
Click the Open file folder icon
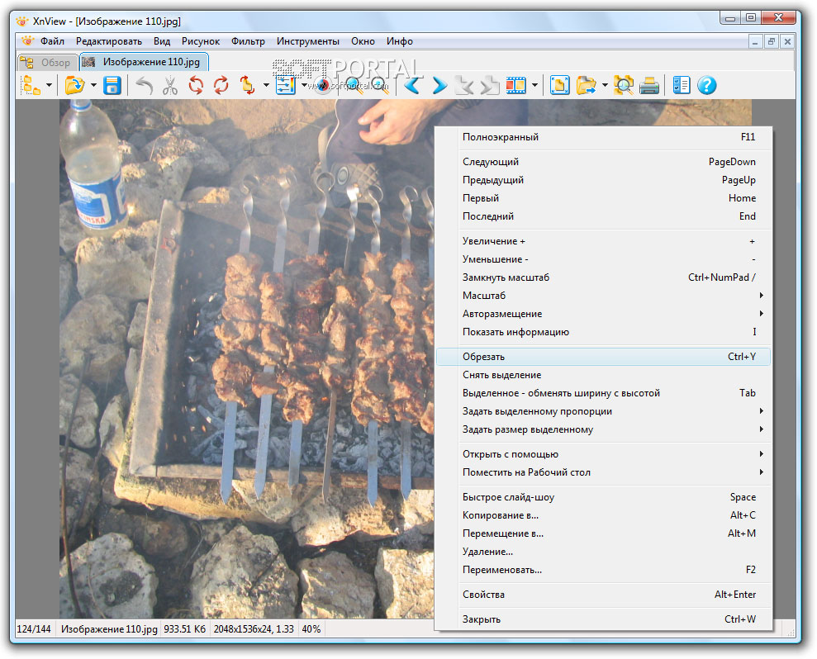tap(74, 85)
